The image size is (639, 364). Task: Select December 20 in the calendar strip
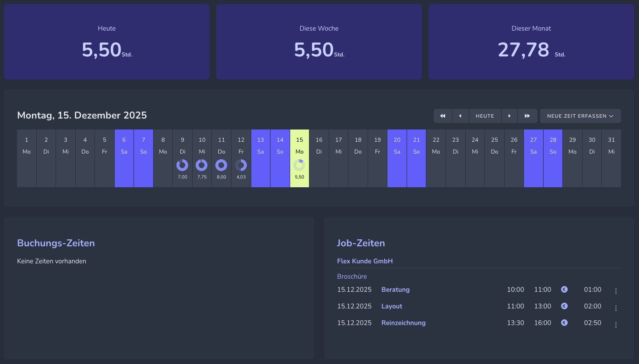397,158
